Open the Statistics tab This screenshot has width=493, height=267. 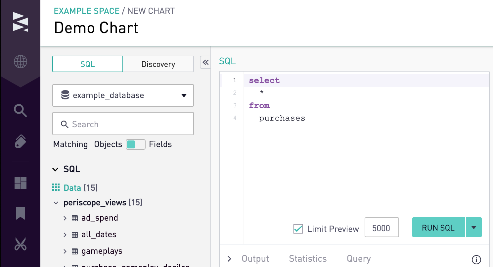coord(308,259)
